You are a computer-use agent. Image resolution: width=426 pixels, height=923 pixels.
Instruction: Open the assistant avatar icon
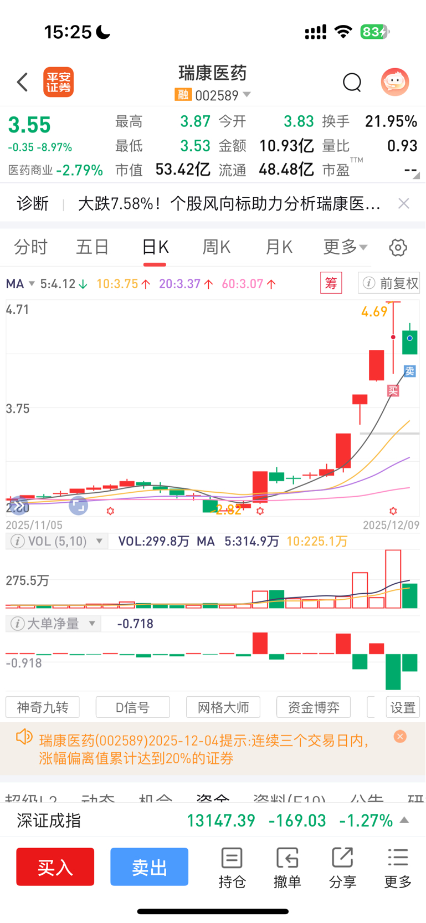tap(395, 82)
